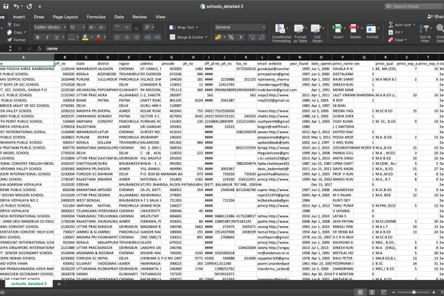Open the Page Layout tab
The width and height of the screenshot is (444, 296).
(65, 17)
